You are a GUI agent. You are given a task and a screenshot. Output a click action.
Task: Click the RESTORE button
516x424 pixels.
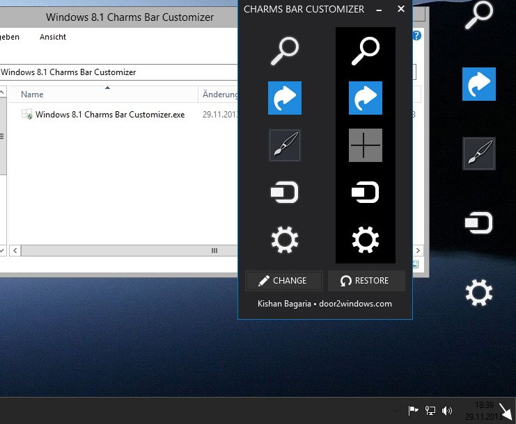(x=366, y=281)
